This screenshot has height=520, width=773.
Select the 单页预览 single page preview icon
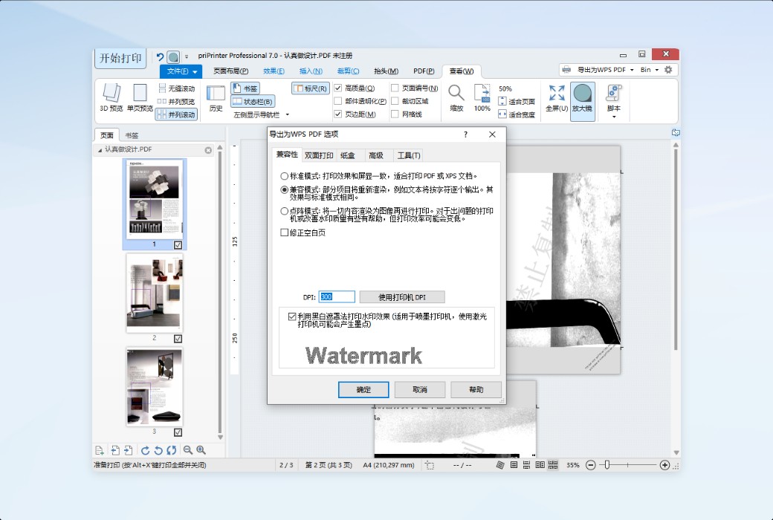[140, 97]
